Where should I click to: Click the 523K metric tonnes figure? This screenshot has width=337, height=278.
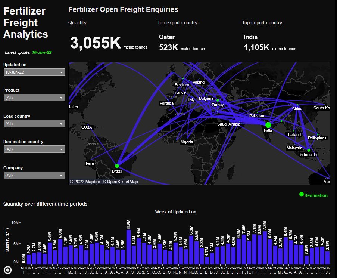point(182,47)
